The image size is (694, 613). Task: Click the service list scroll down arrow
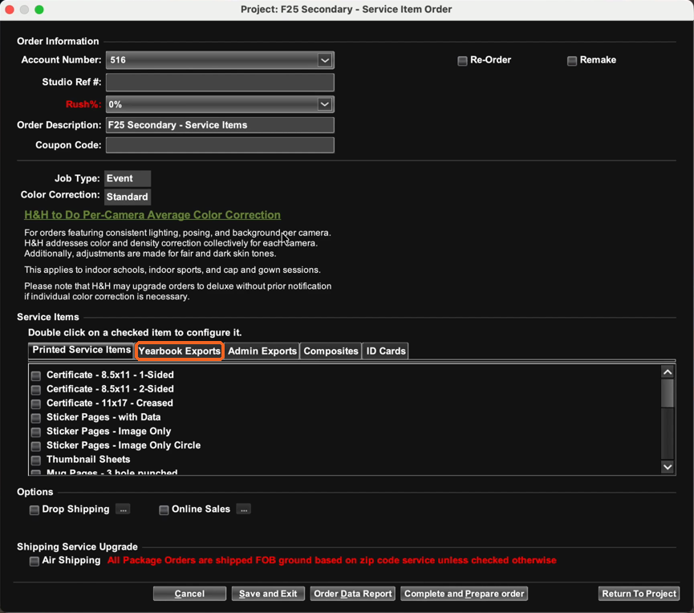pos(668,467)
